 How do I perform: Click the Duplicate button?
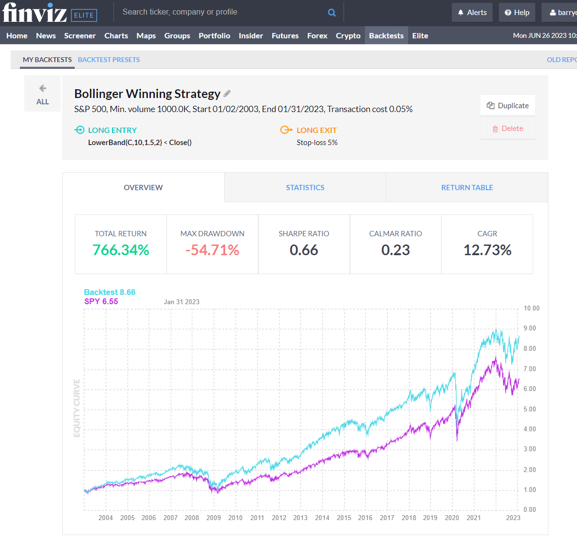(x=508, y=105)
